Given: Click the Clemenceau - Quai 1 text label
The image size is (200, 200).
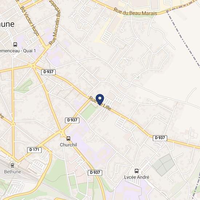Looking at the screenshot, I should tap(18, 51).
